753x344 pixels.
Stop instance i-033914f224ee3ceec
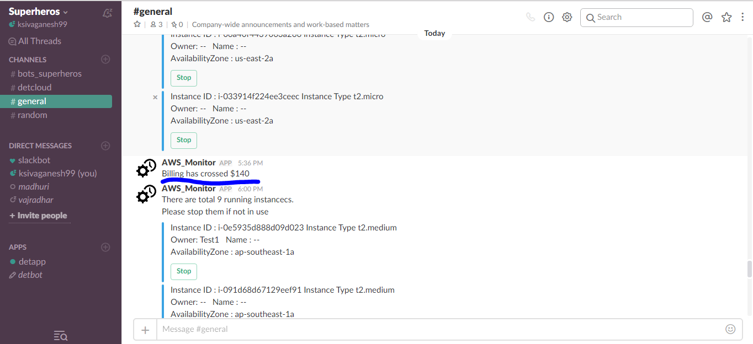click(x=184, y=140)
